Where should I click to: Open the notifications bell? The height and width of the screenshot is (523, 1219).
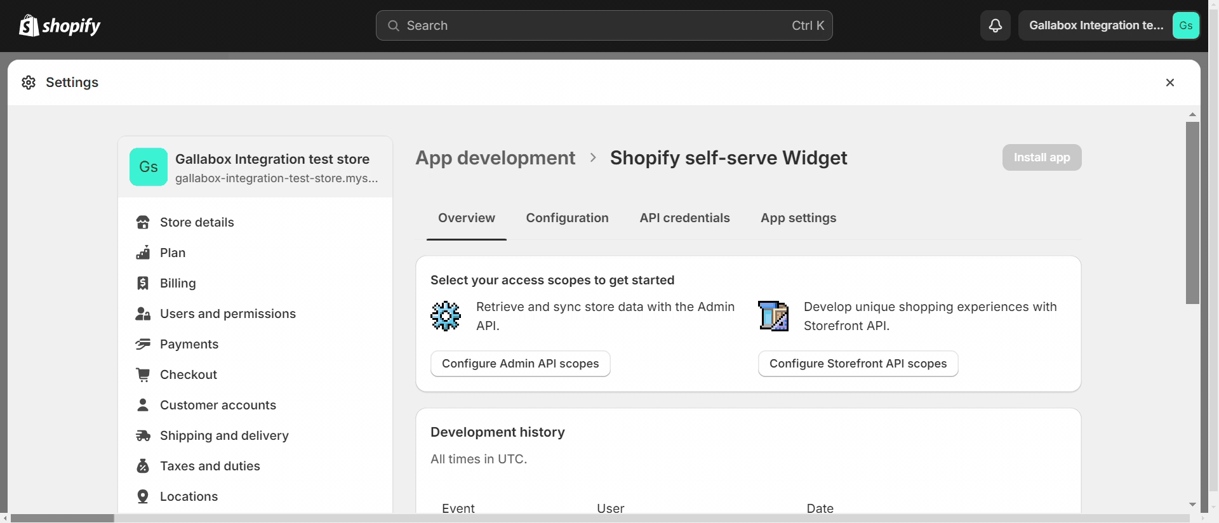995,25
